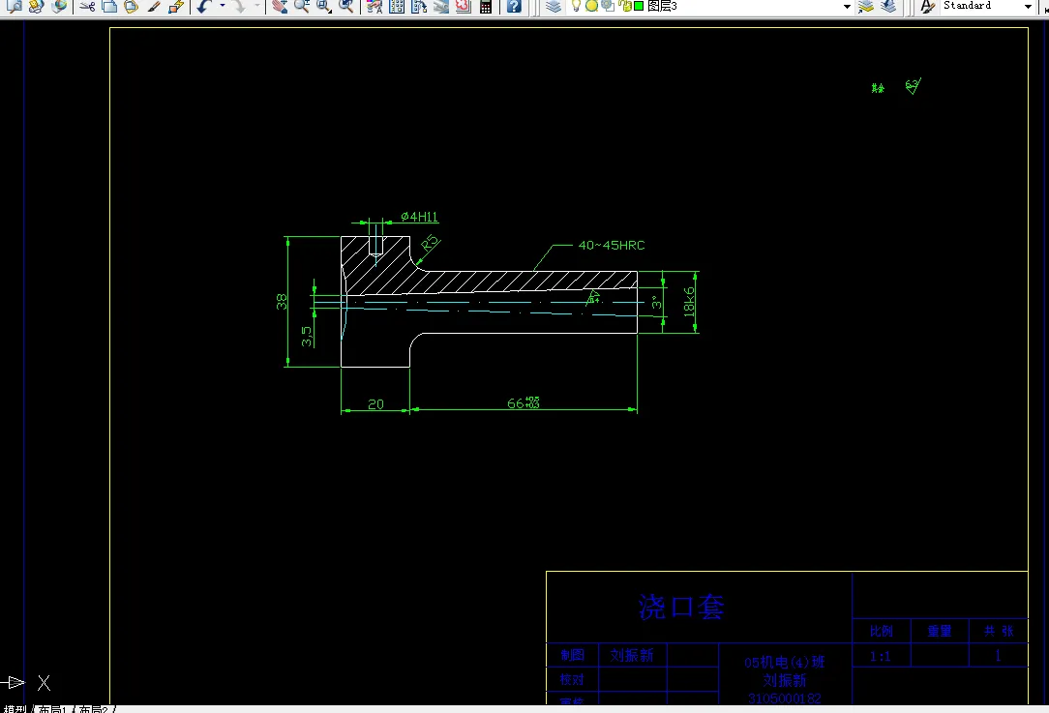This screenshot has width=1049, height=713.
Task: Open the 图层3 layer dropdown list
Action: [x=847, y=7]
